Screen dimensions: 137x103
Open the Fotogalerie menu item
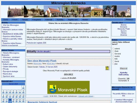pyautogui.click(x=37, y=20)
